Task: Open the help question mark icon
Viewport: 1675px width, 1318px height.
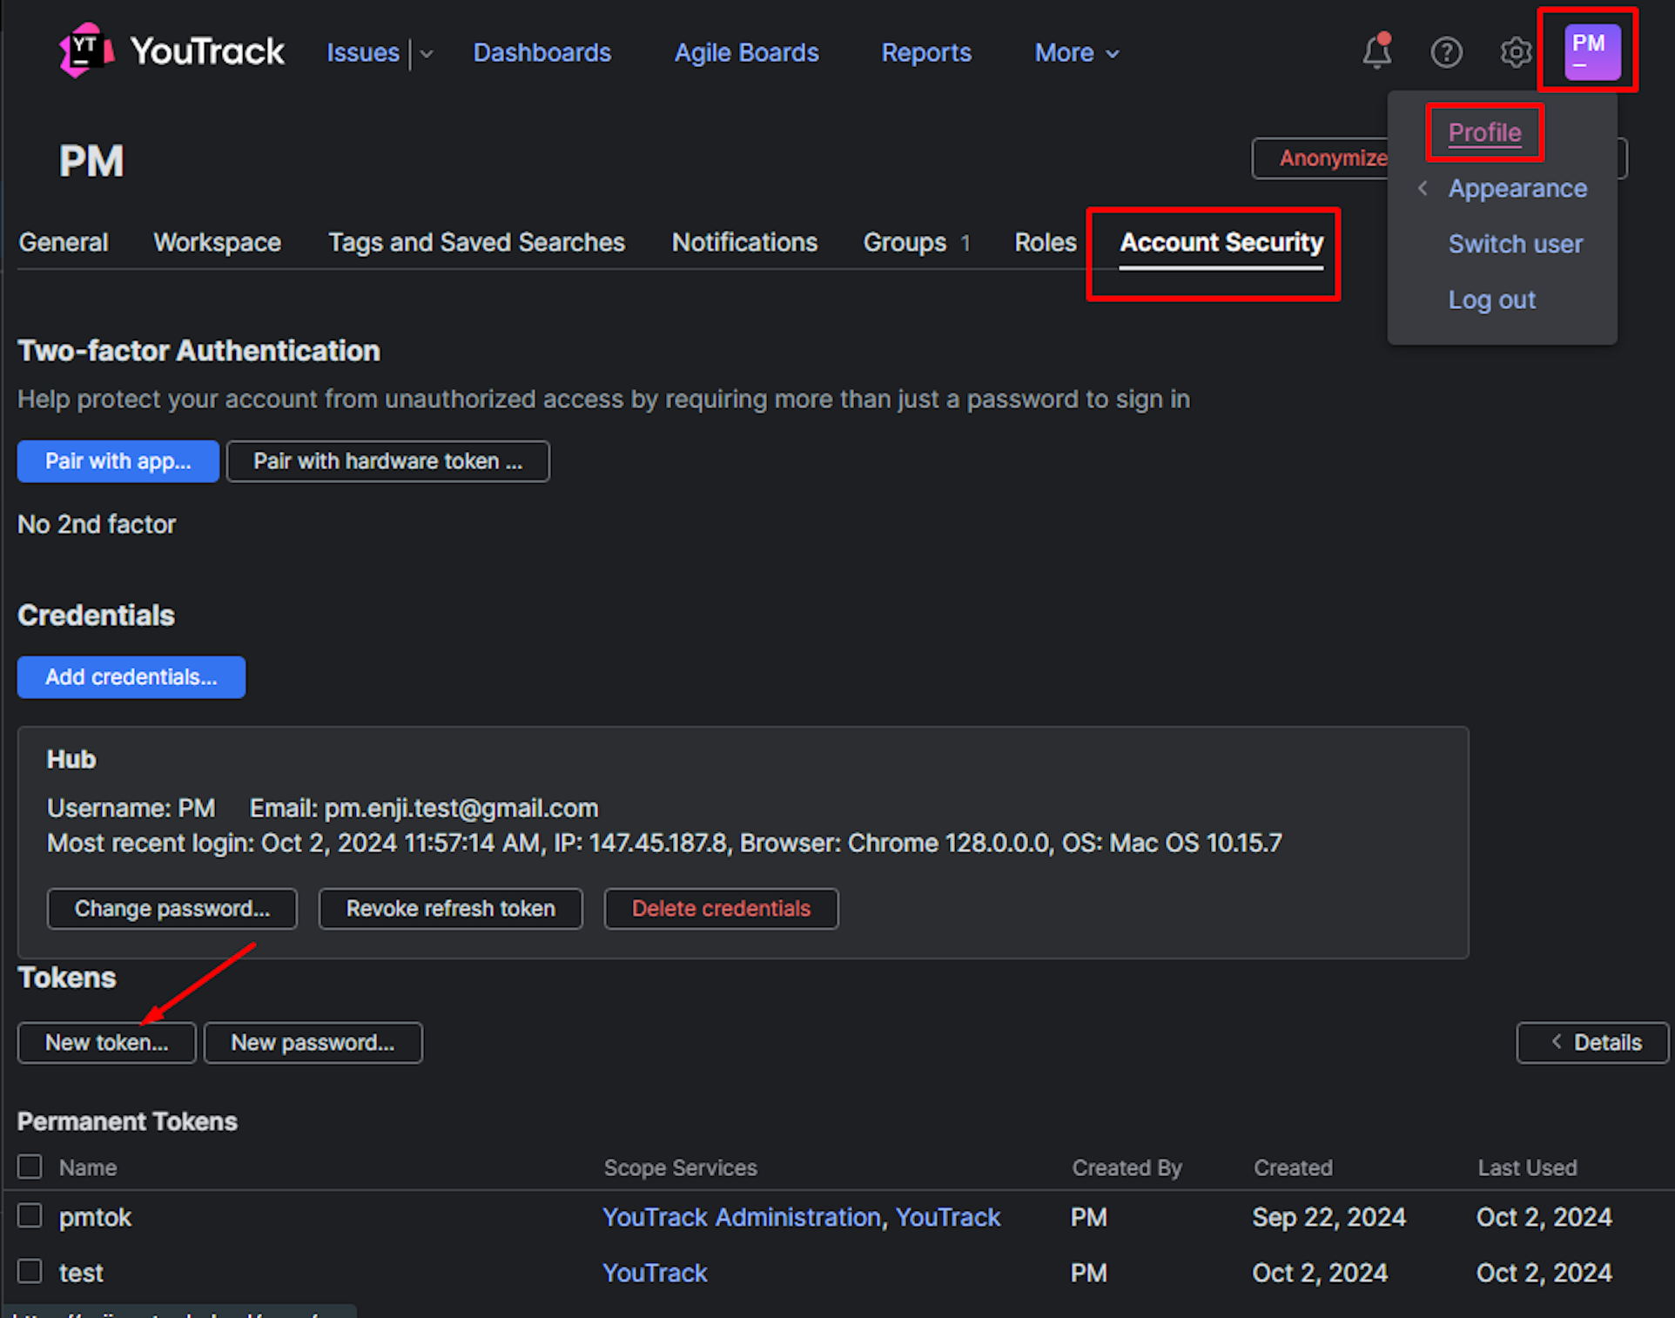Action: (1446, 52)
